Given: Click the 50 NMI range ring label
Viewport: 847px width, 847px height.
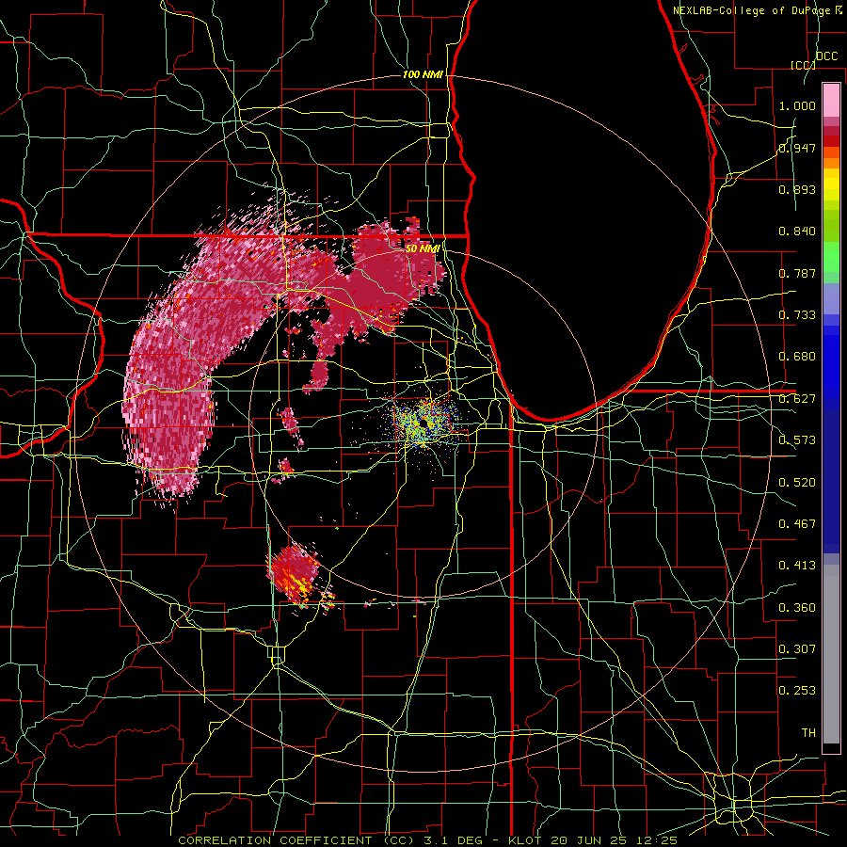Looking at the screenshot, I should (423, 248).
